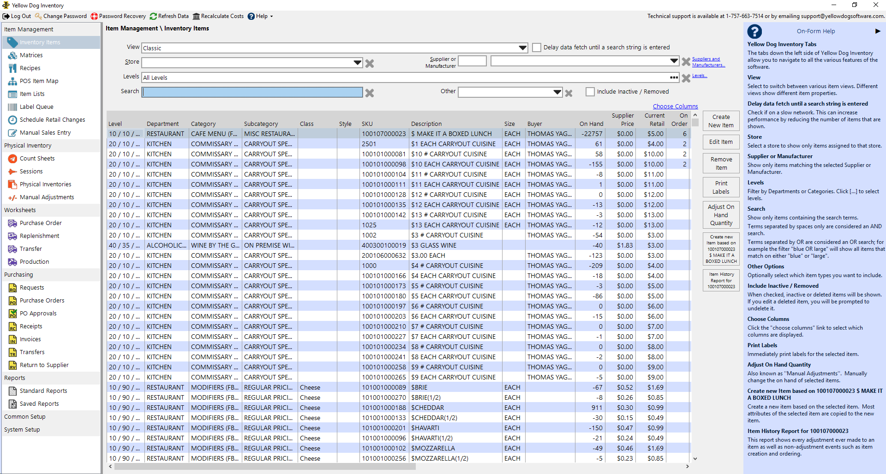Open the POS Item Map icon

click(x=12, y=81)
